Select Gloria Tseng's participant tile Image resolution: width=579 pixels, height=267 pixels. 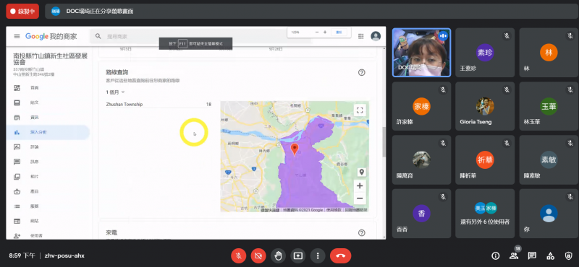point(485,106)
